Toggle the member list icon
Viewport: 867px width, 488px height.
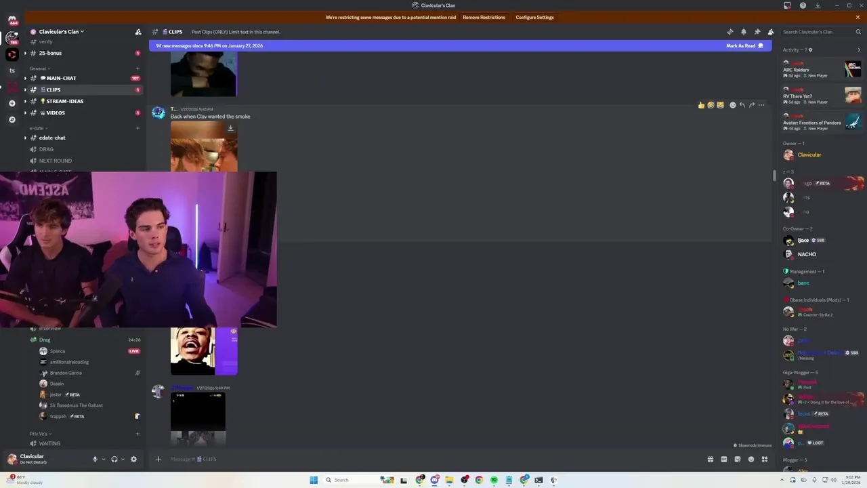(770, 32)
